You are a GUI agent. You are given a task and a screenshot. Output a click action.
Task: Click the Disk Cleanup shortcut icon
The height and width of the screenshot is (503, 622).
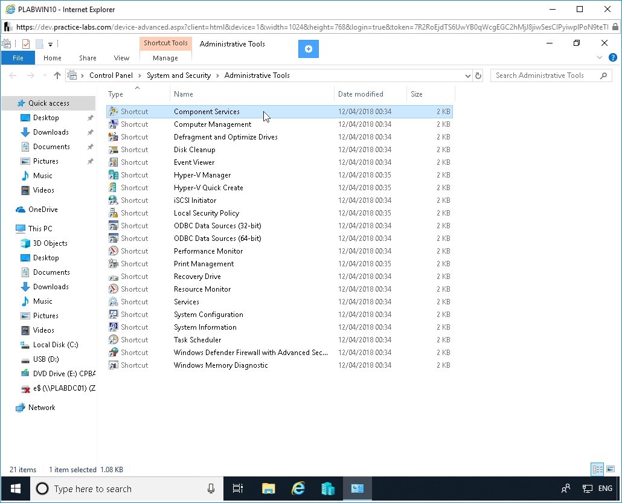(114, 150)
